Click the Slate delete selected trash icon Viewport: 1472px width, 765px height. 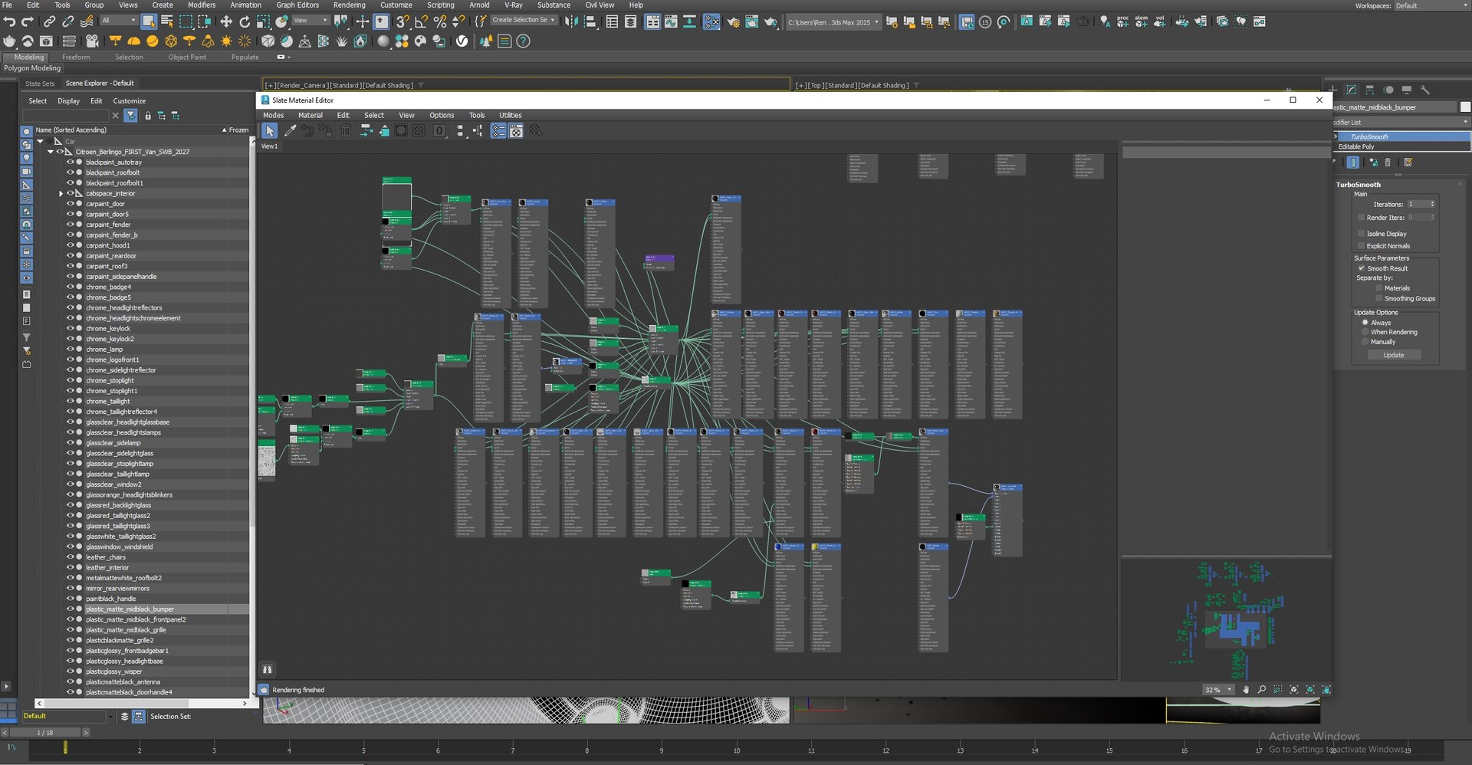pos(346,131)
